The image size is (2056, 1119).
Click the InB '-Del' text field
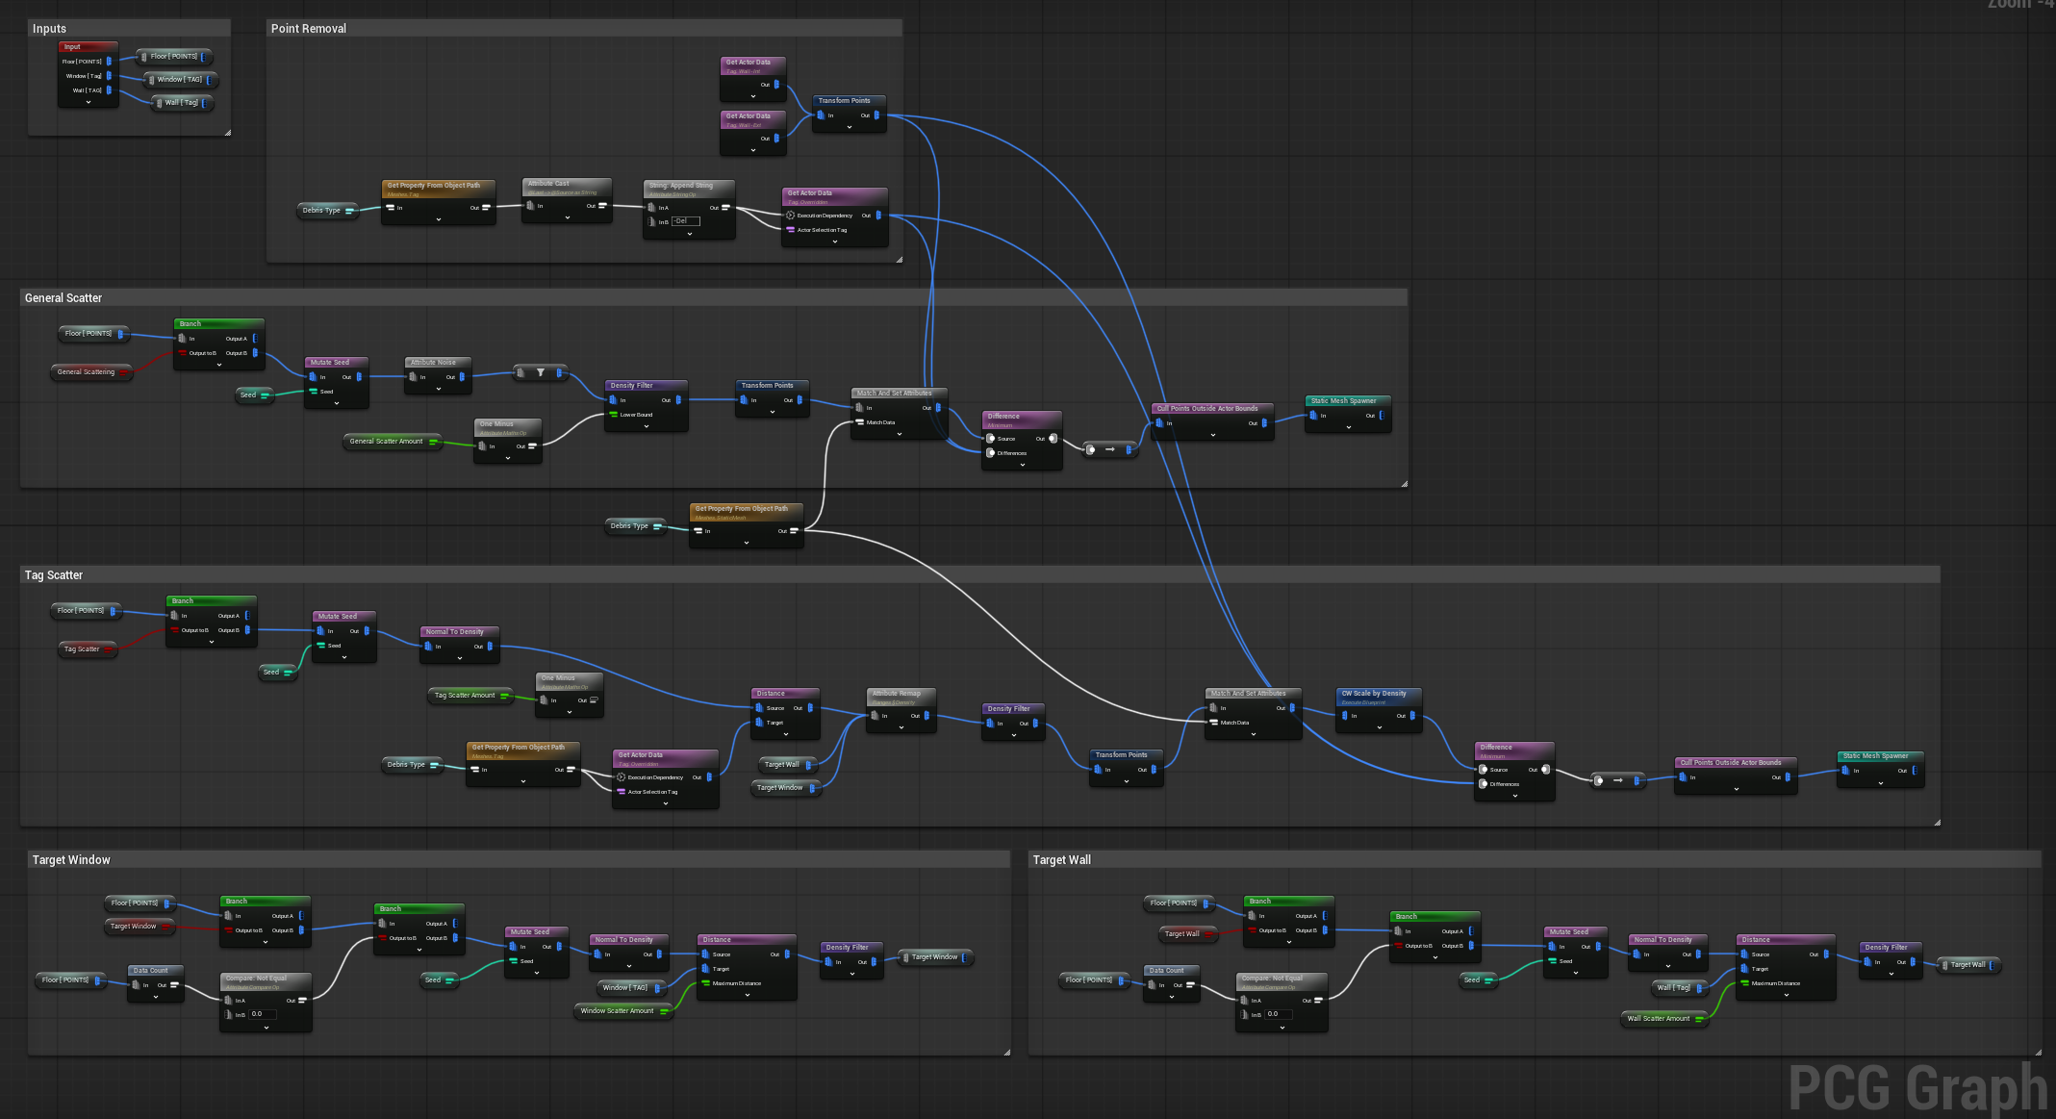685,221
